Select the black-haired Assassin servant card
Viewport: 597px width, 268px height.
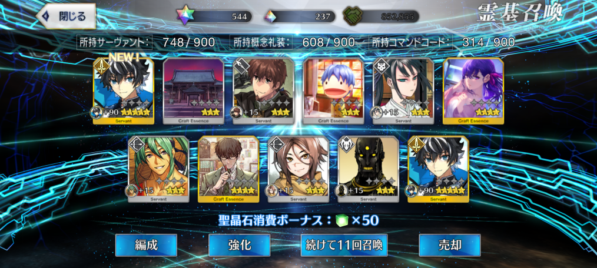(403, 91)
